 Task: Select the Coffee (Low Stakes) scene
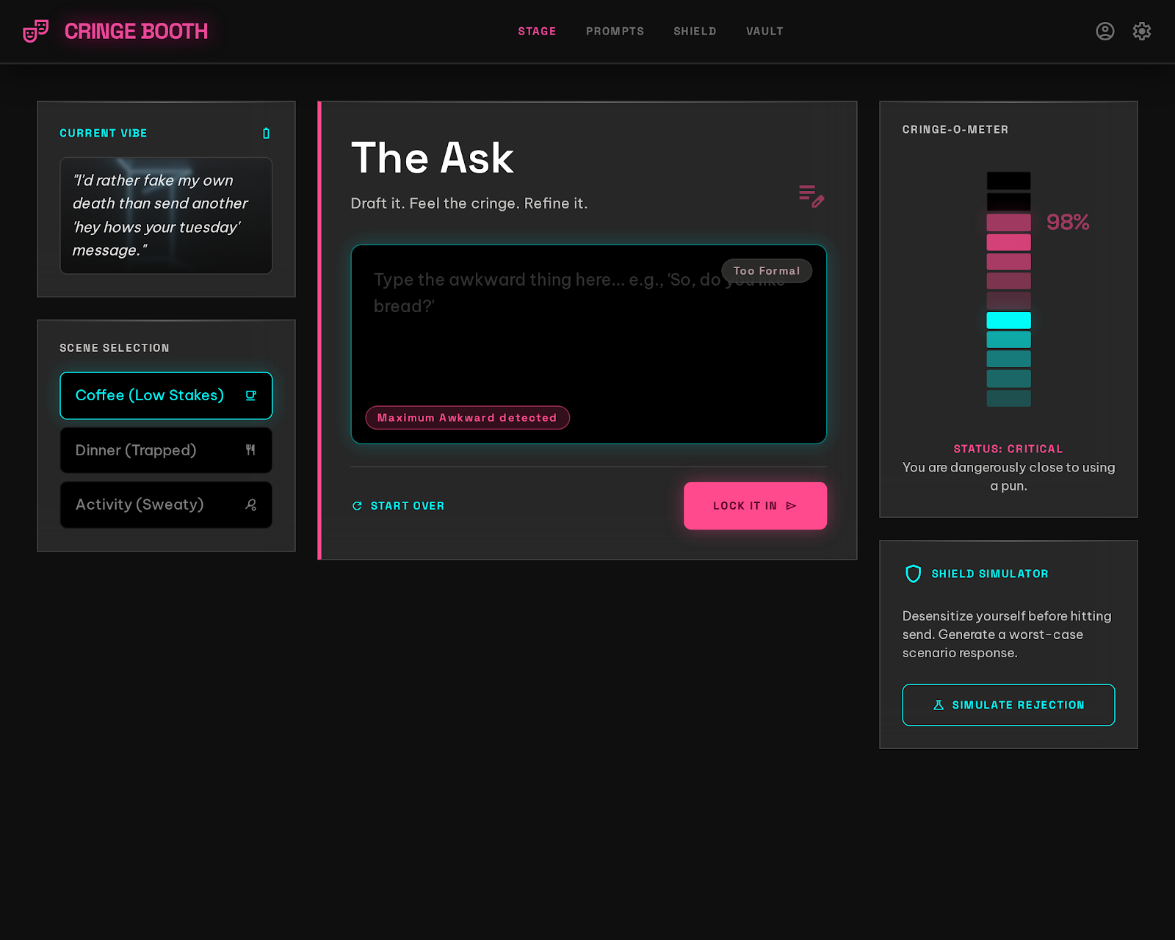(x=150, y=395)
